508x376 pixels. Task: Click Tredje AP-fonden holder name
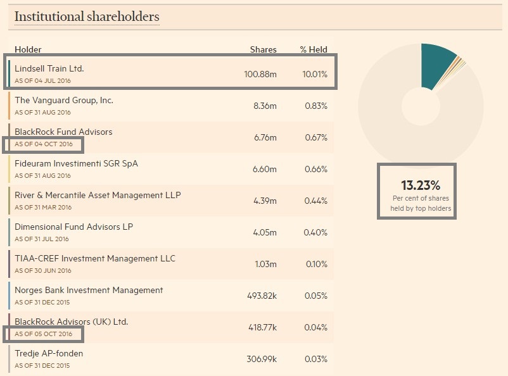coord(49,353)
